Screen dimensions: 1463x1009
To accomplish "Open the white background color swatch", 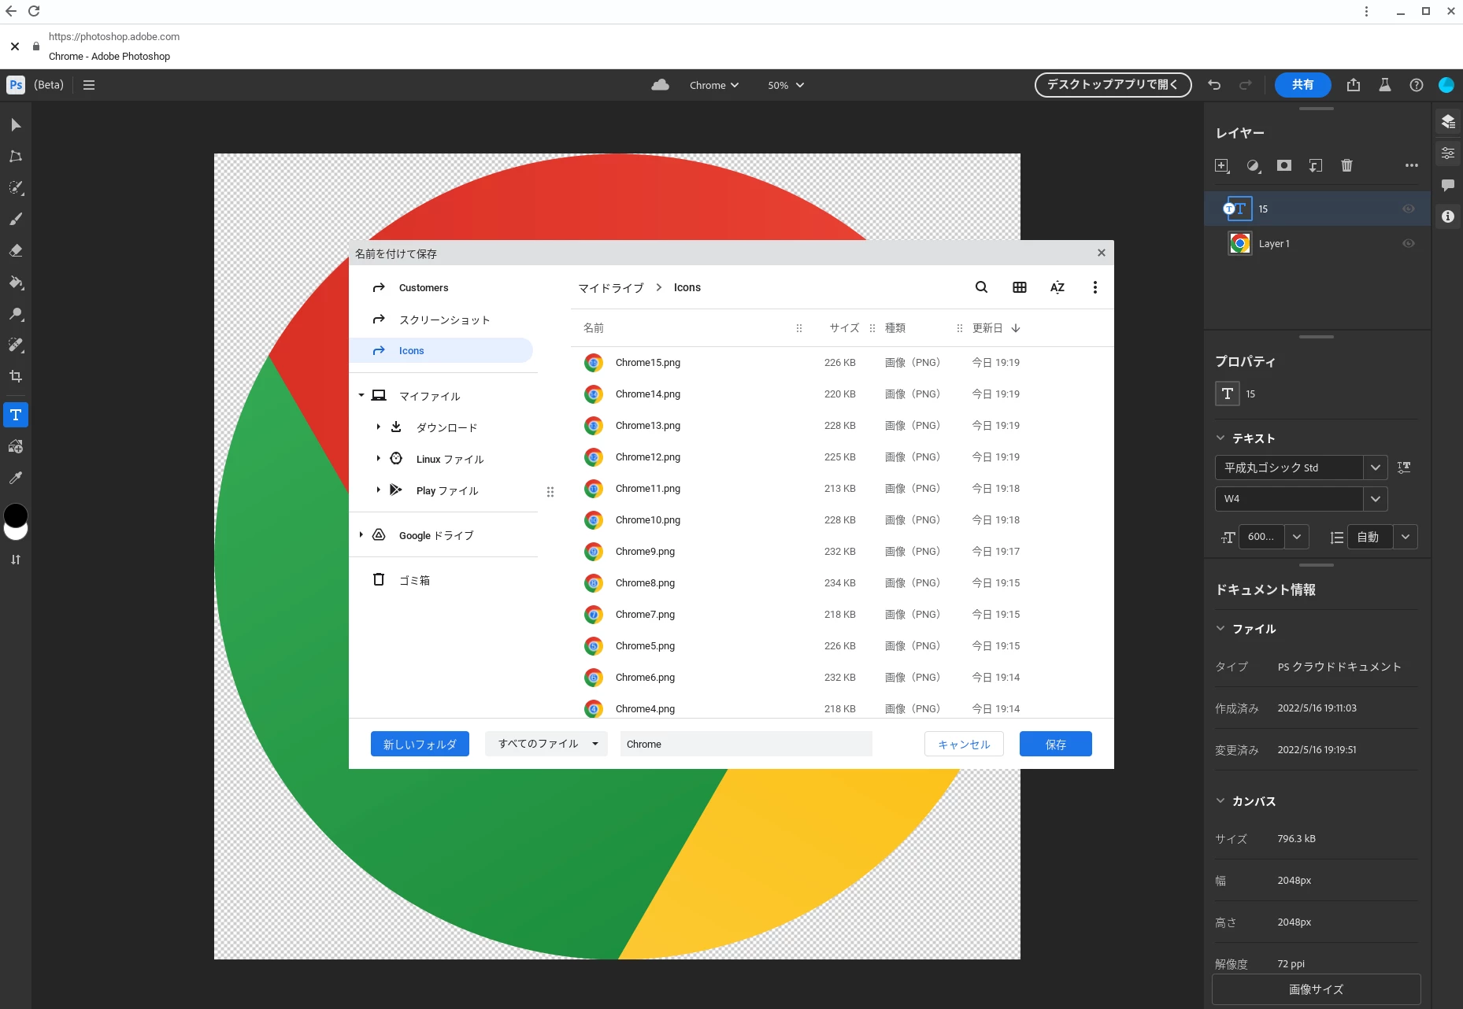I will click(x=16, y=534).
